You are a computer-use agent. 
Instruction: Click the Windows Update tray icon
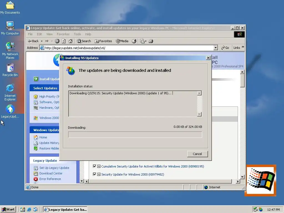point(261,210)
